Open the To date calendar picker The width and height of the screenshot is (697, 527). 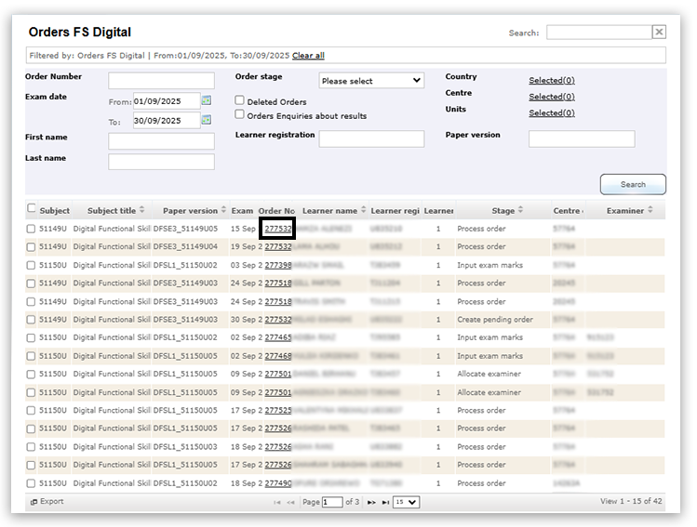point(207,120)
